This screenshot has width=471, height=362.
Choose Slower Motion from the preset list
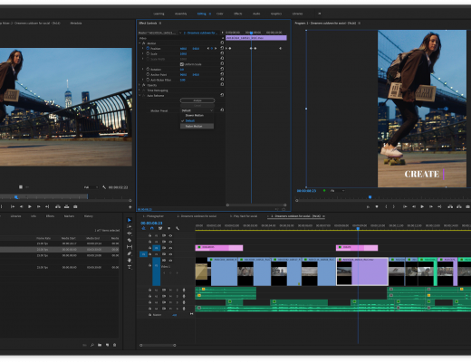click(194, 115)
